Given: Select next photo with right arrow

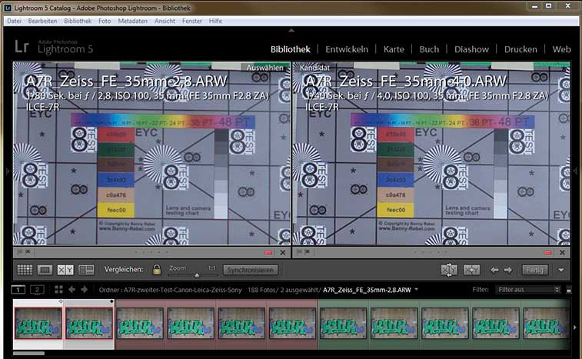Looking at the screenshot, I should (508, 270).
